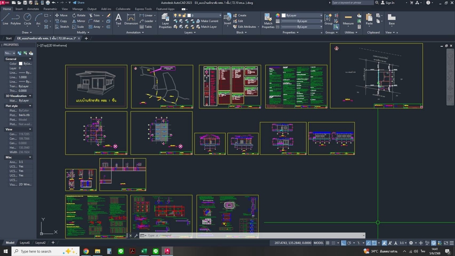The height and width of the screenshot is (256, 455).
Task: Open Excel from the Windows taskbar
Action: tap(144, 251)
